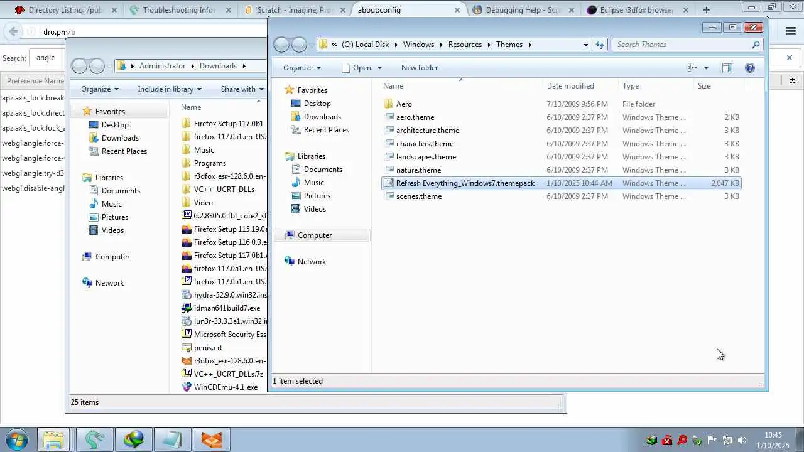Switch to the Debugging Help tab
Viewport: 804px width, 452px height.
[x=524, y=9]
